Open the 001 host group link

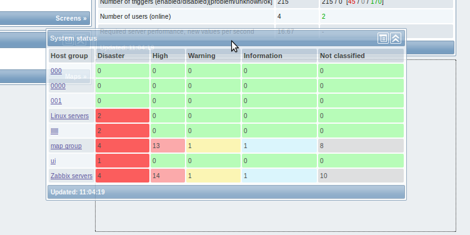[x=56, y=101]
